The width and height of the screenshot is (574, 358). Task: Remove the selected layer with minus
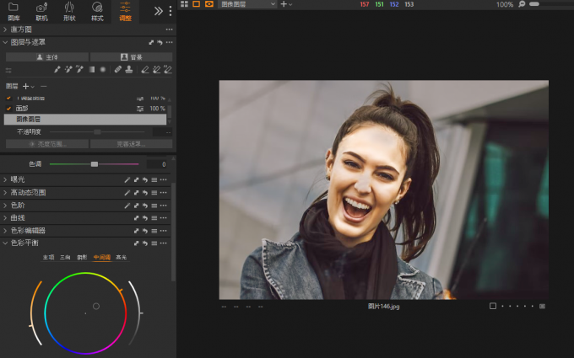(44, 87)
